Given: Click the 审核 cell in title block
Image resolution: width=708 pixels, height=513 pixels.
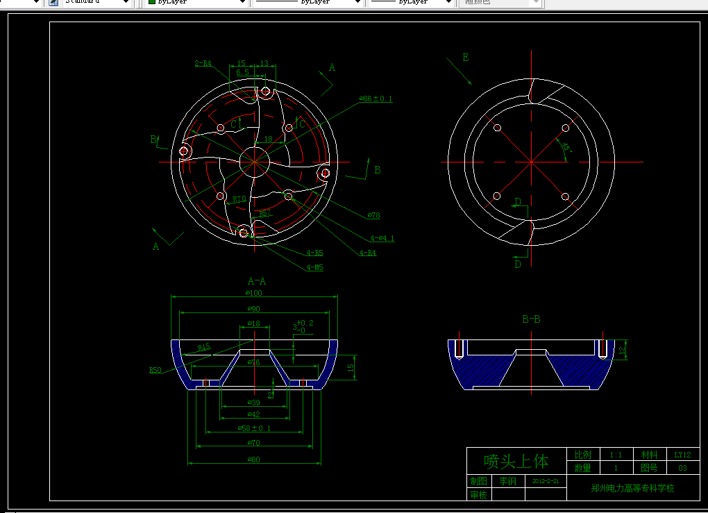Looking at the screenshot, I should click(479, 495).
